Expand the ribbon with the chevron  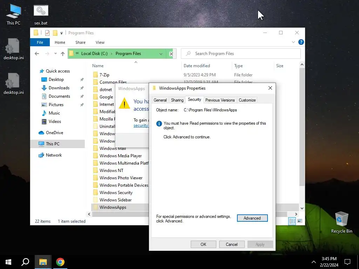click(x=293, y=42)
